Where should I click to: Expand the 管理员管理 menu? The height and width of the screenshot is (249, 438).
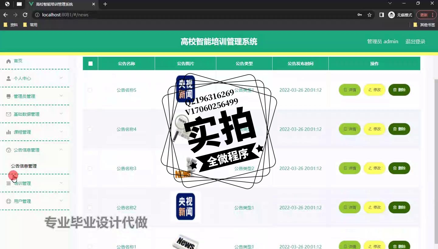tap(35, 96)
